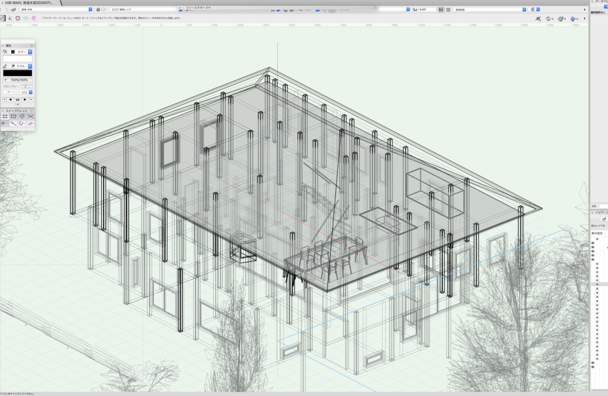This screenshot has height=396, width=608.
Task: Click the drop shadow settings ellipsis button
Action: 29,86
